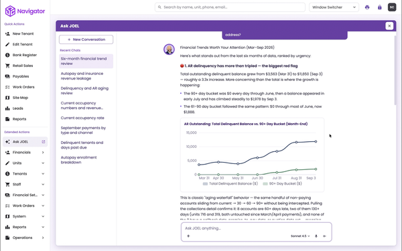Click the Financials person icon in Extended Actions
The width and height of the screenshot is (402, 251).
pyautogui.click(x=7, y=153)
